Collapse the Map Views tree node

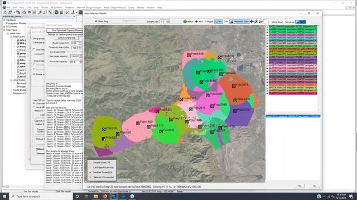pos(4,30)
